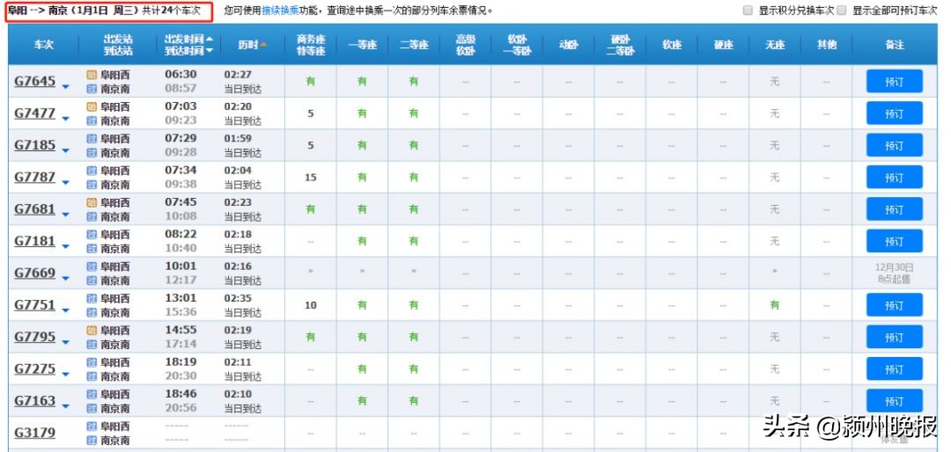
Task: Click the icon beside 阜阳西 in G7181 row
Action: pos(92,235)
